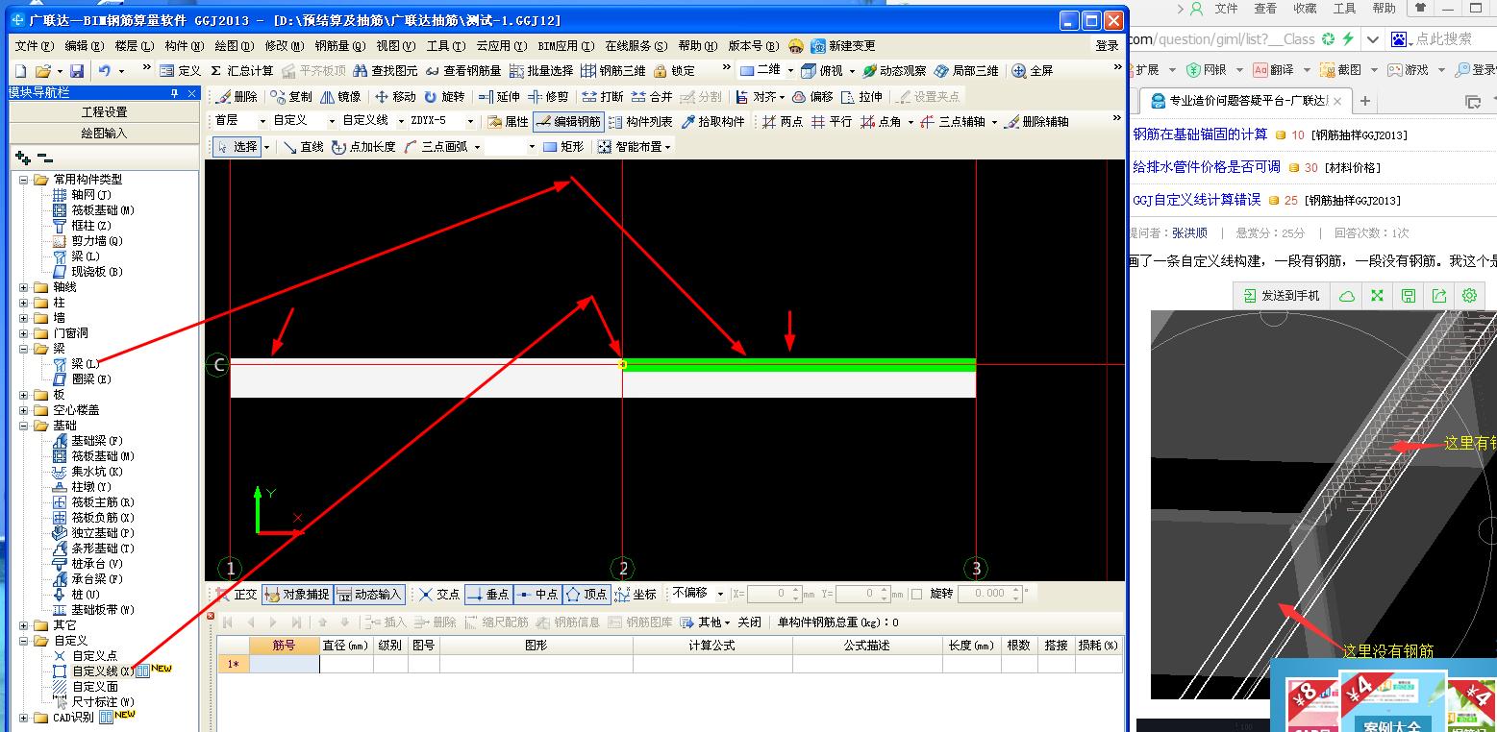This screenshot has height=732, width=1497.
Task: Open the 云应用 menu
Action: coord(501,46)
